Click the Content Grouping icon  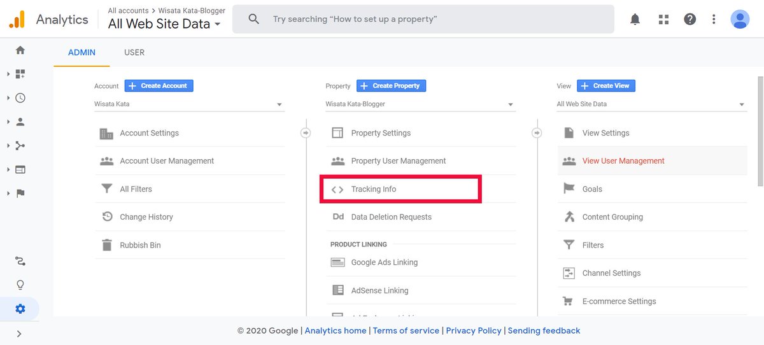(x=569, y=217)
